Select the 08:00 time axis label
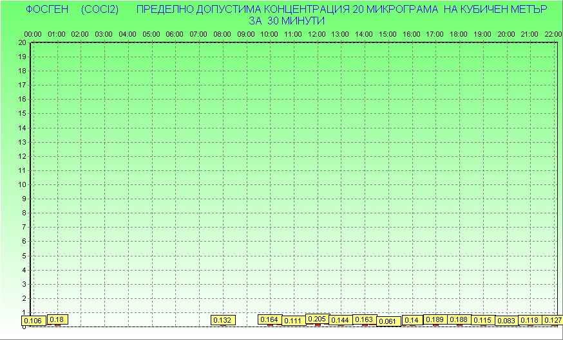The image size is (563, 340). 222,34
